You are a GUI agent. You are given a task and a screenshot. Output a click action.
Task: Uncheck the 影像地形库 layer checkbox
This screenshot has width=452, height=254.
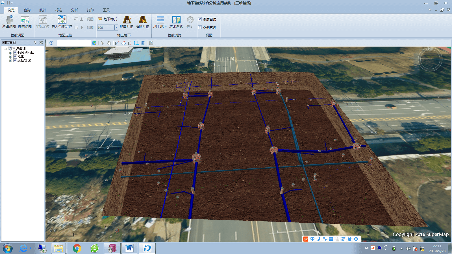[x=15, y=52]
